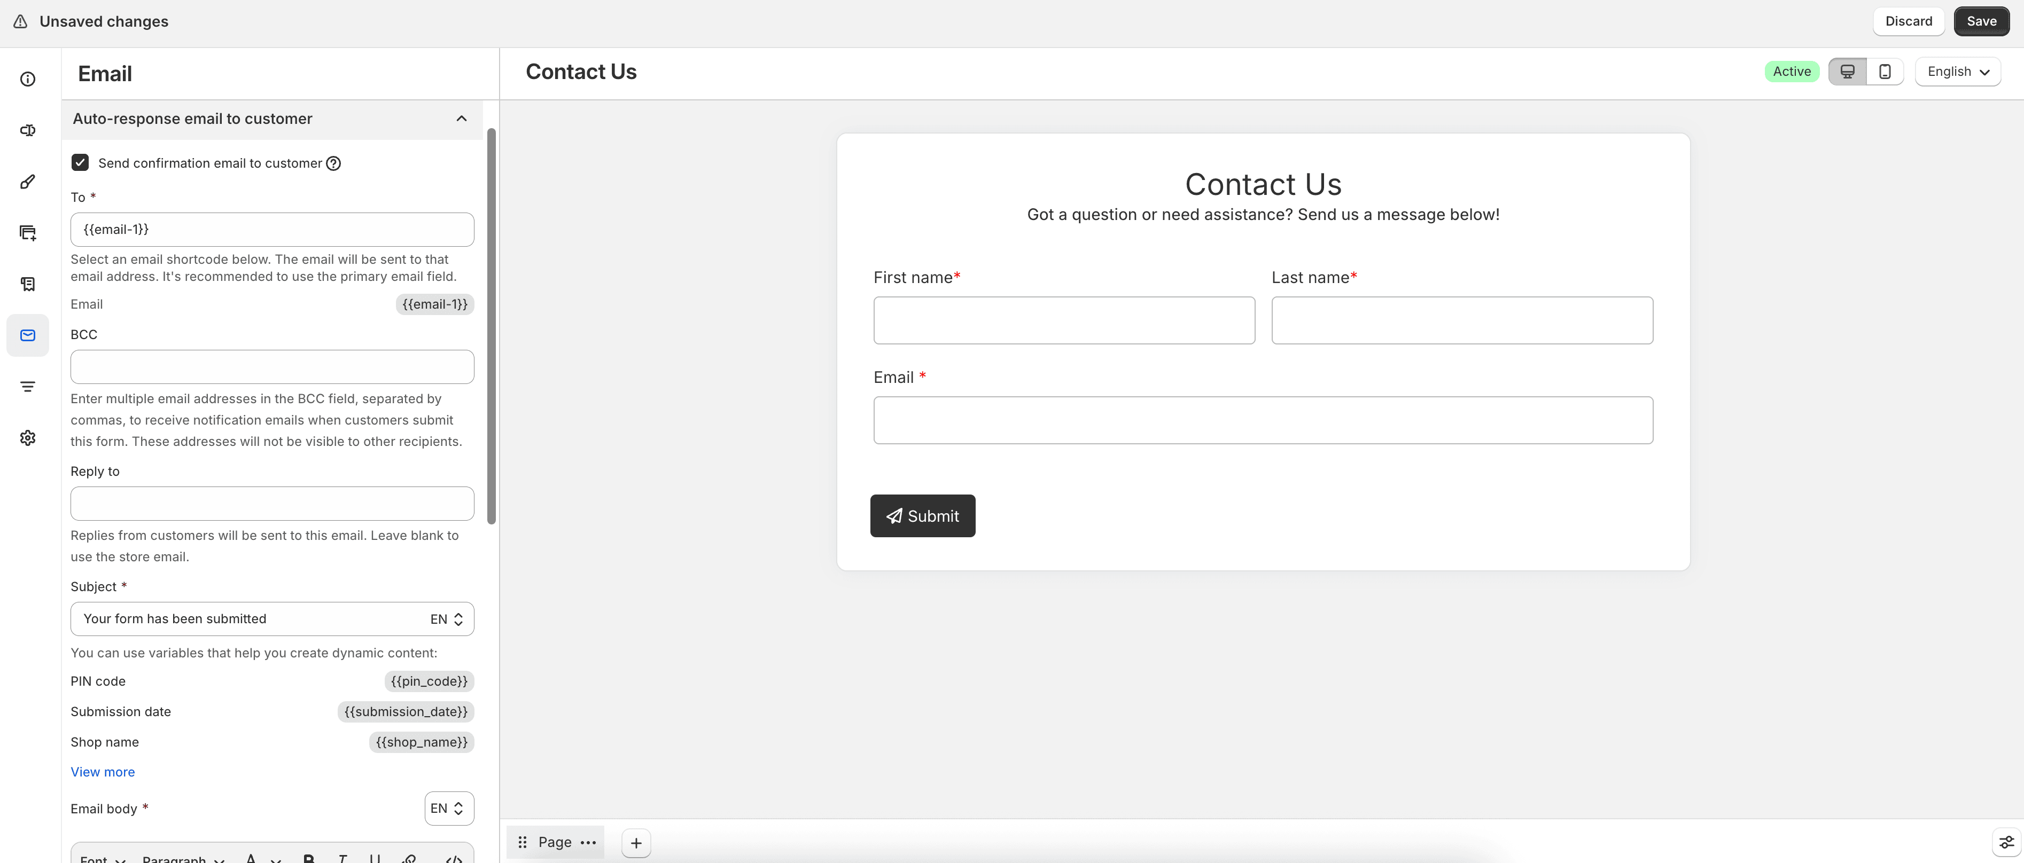
Task: Insert {{shop_name}} variable chip
Action: tap(421, 742)
